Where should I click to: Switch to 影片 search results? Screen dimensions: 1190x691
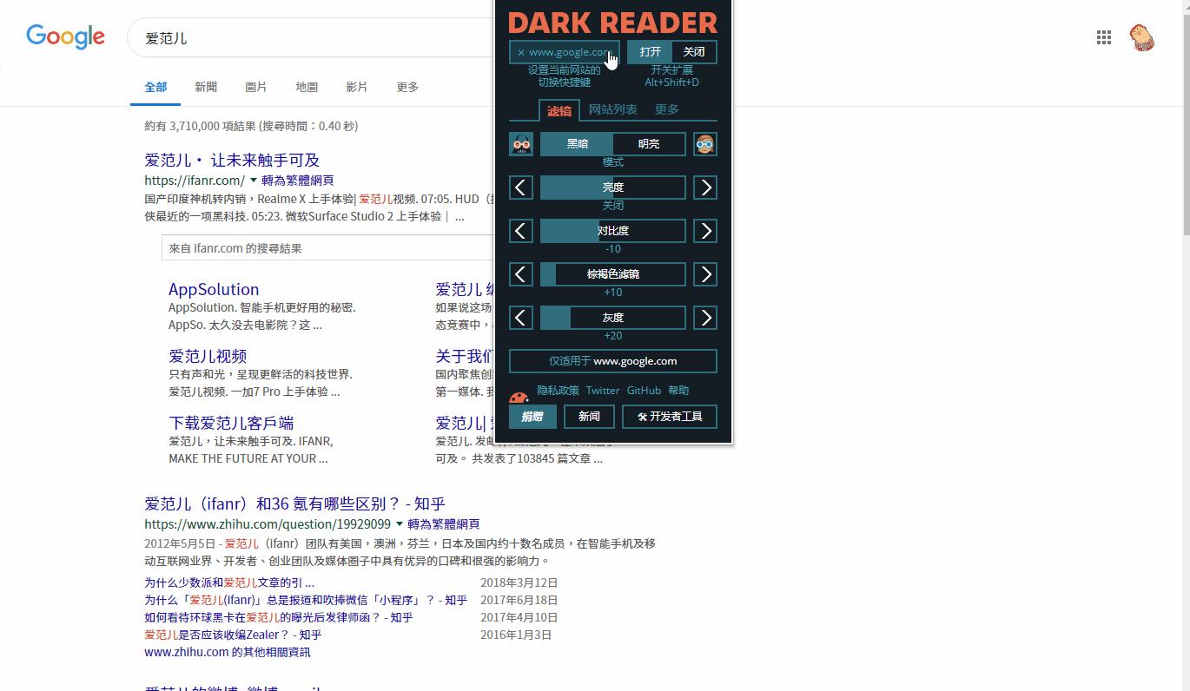357,87
